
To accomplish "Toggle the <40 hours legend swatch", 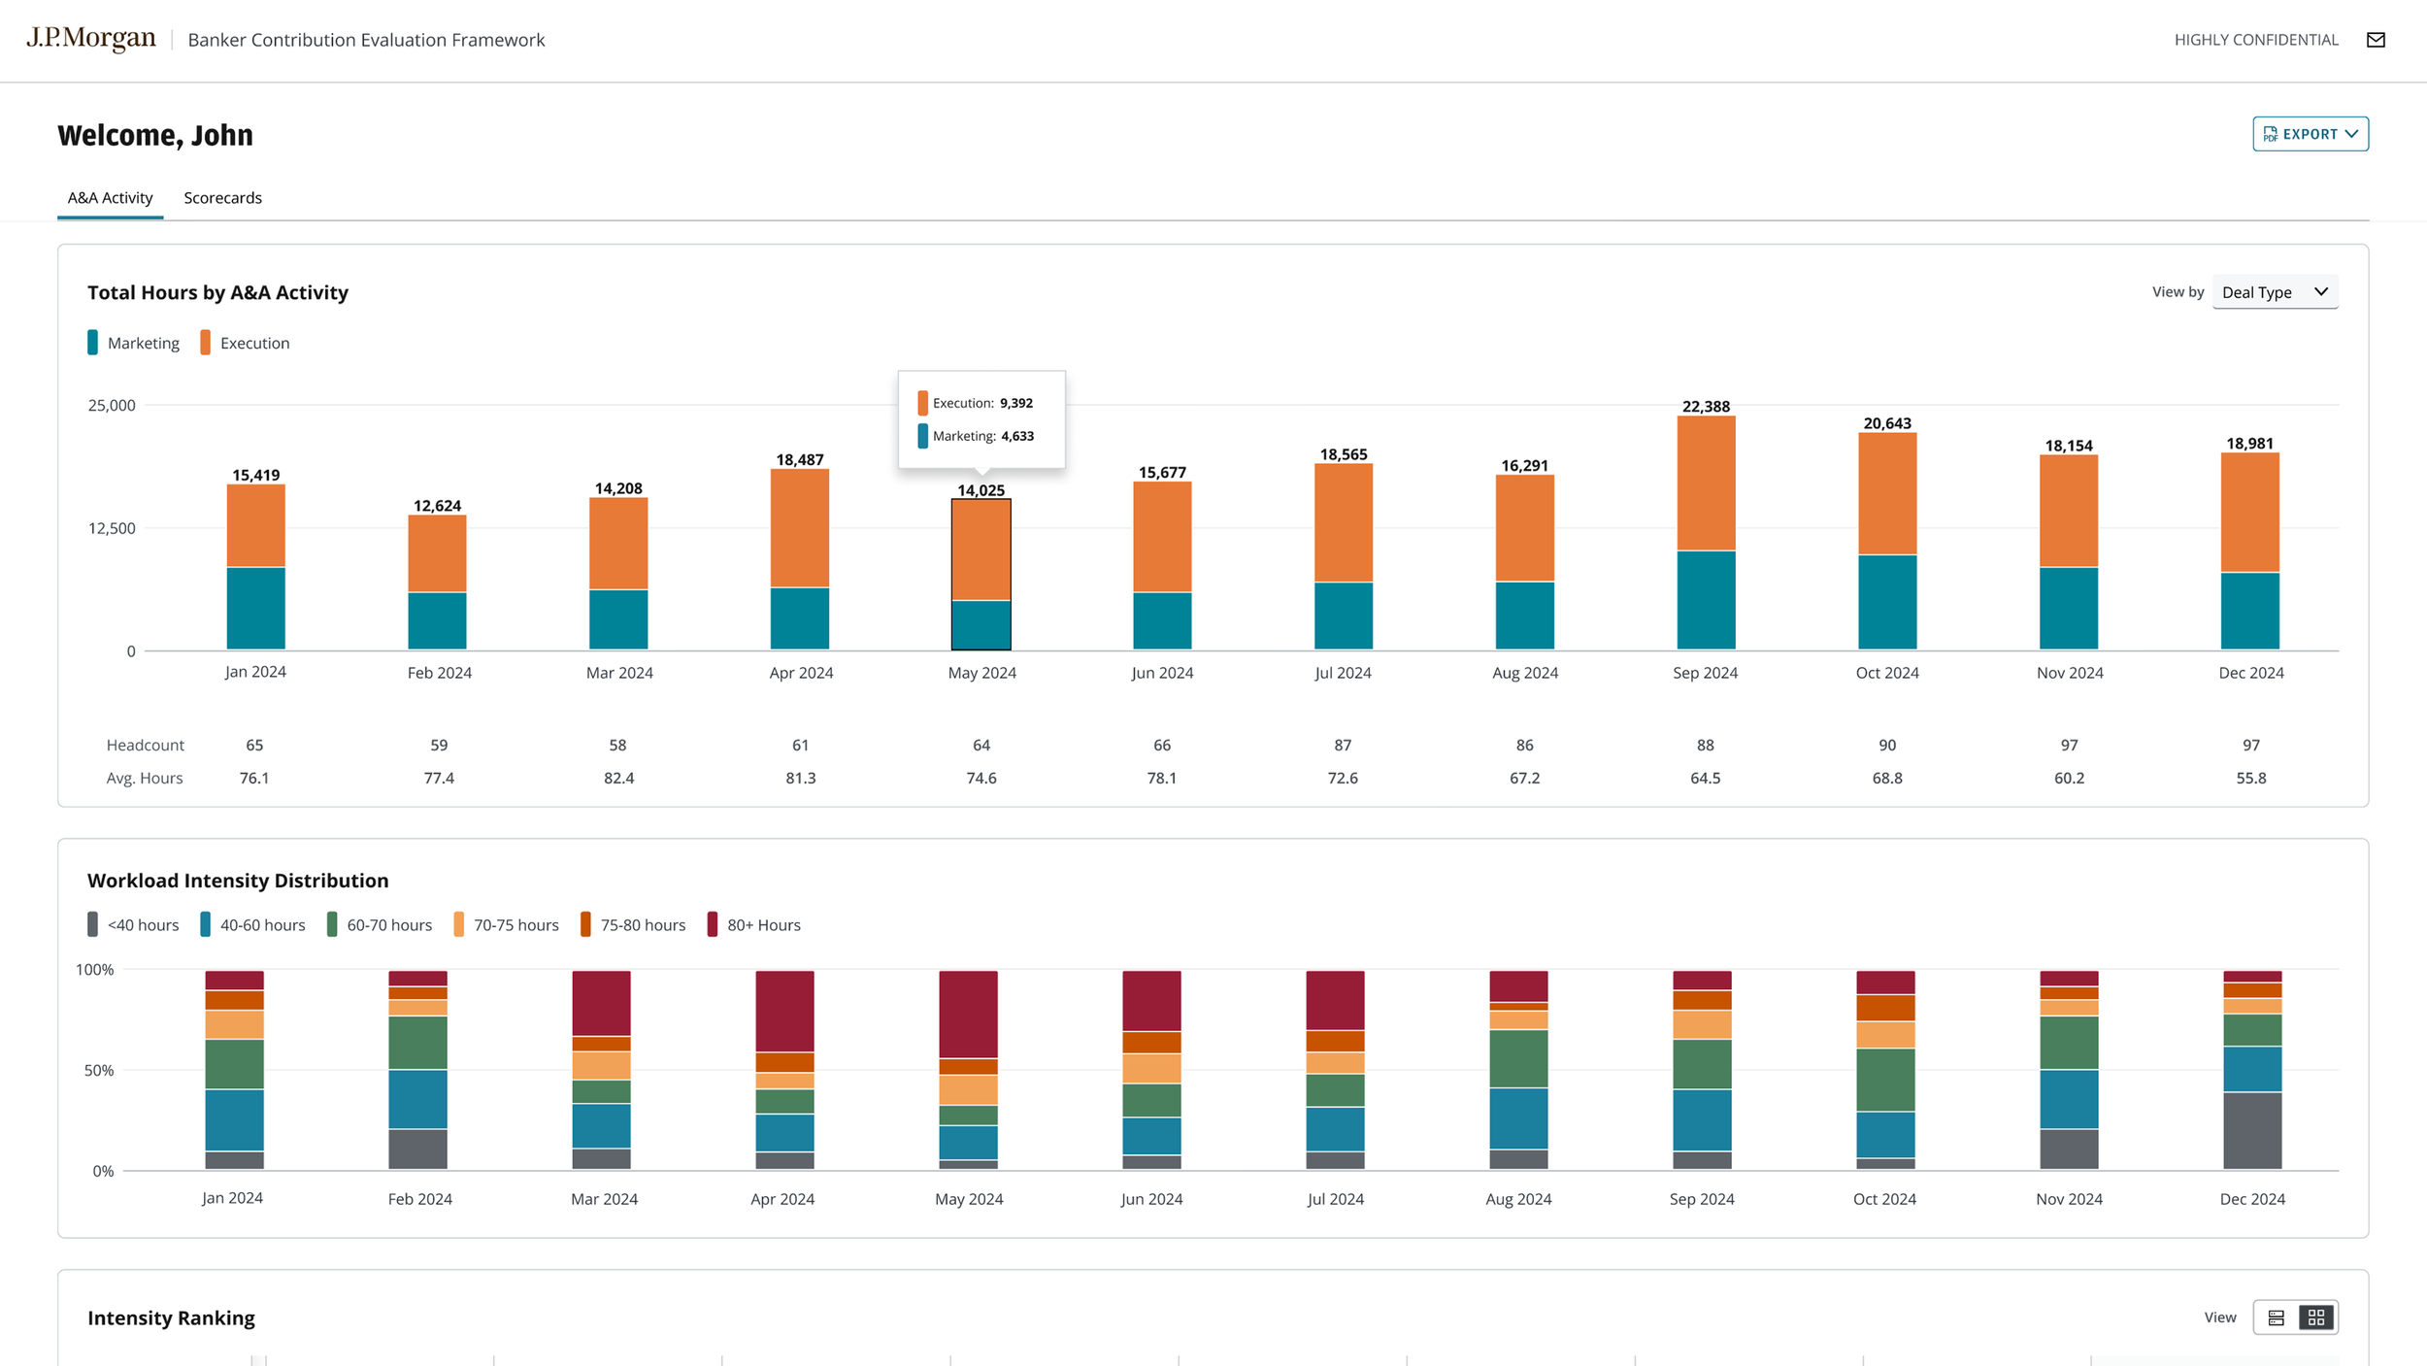I will 92,924.
